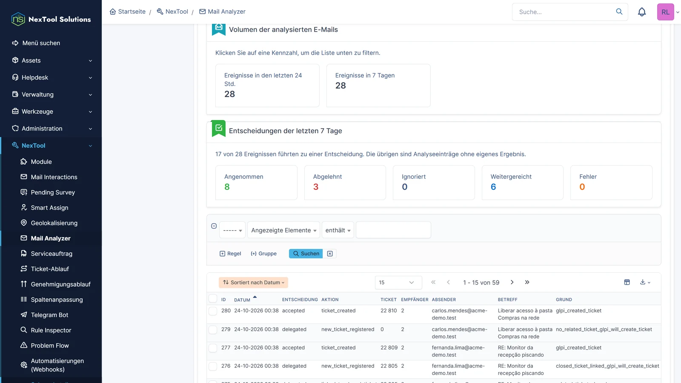Add a Regel criterion
681x383 pixels.
click(x=230, y=254)
